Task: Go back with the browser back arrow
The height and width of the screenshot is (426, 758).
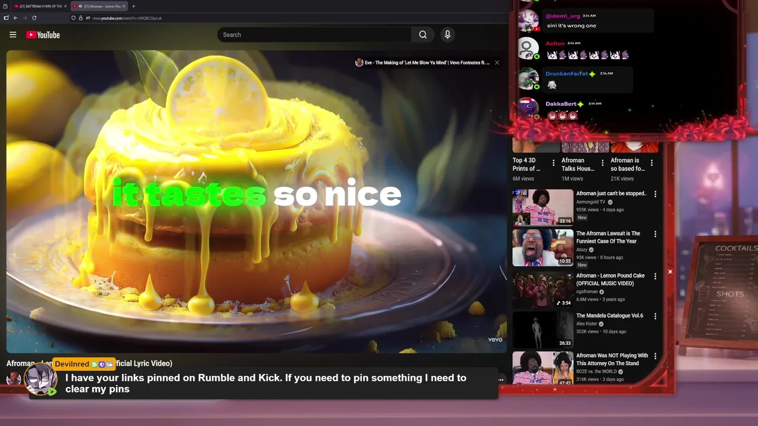Action: (x=15, y=18)
